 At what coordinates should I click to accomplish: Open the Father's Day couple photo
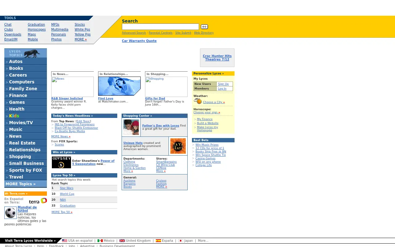131,127
